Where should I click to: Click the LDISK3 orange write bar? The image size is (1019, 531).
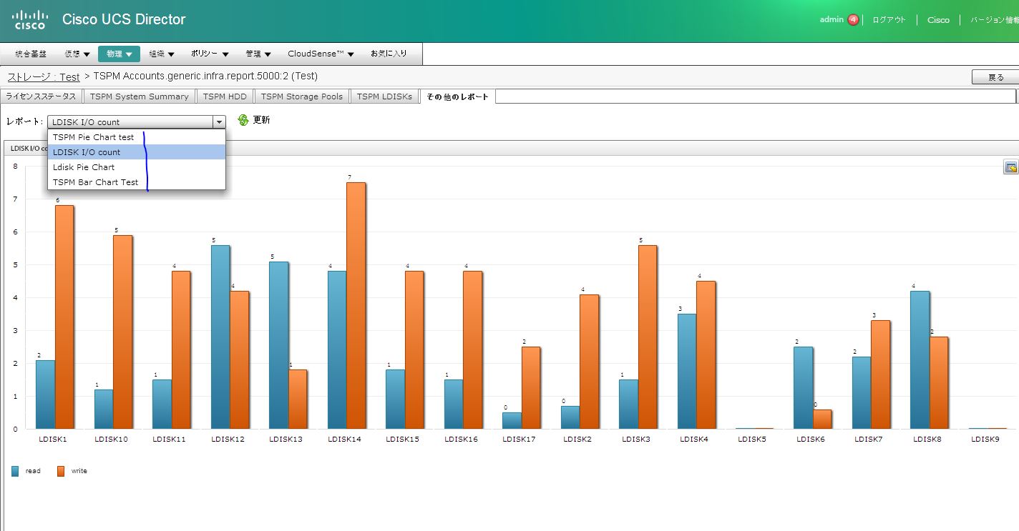point(648,337)
